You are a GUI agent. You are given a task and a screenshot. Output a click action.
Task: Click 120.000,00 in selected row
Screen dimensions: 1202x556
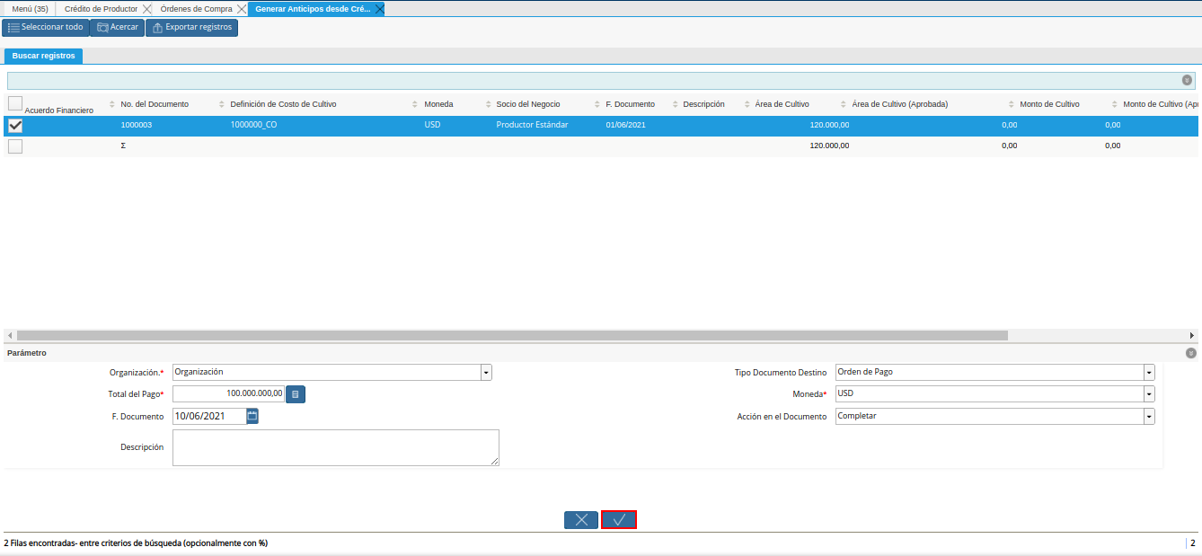(x=828, y=125)
